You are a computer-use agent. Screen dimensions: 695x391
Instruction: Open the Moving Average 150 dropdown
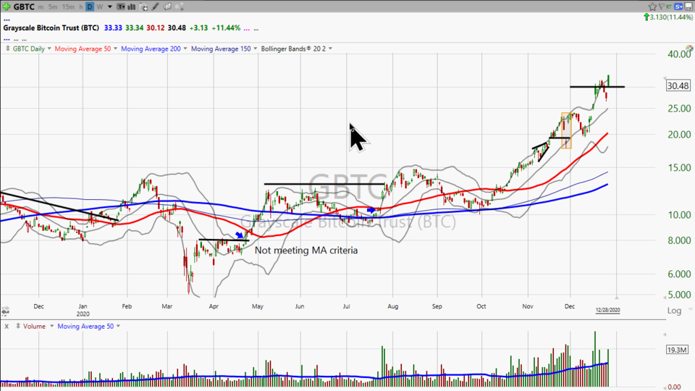pos(256,49)
